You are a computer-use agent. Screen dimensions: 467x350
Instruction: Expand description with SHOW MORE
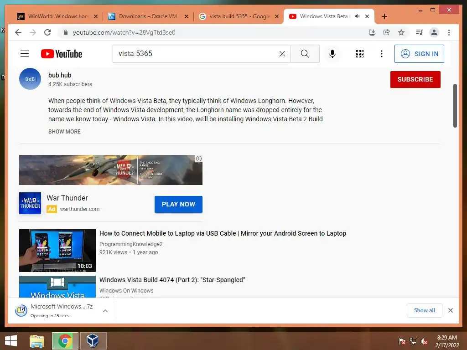64,132
